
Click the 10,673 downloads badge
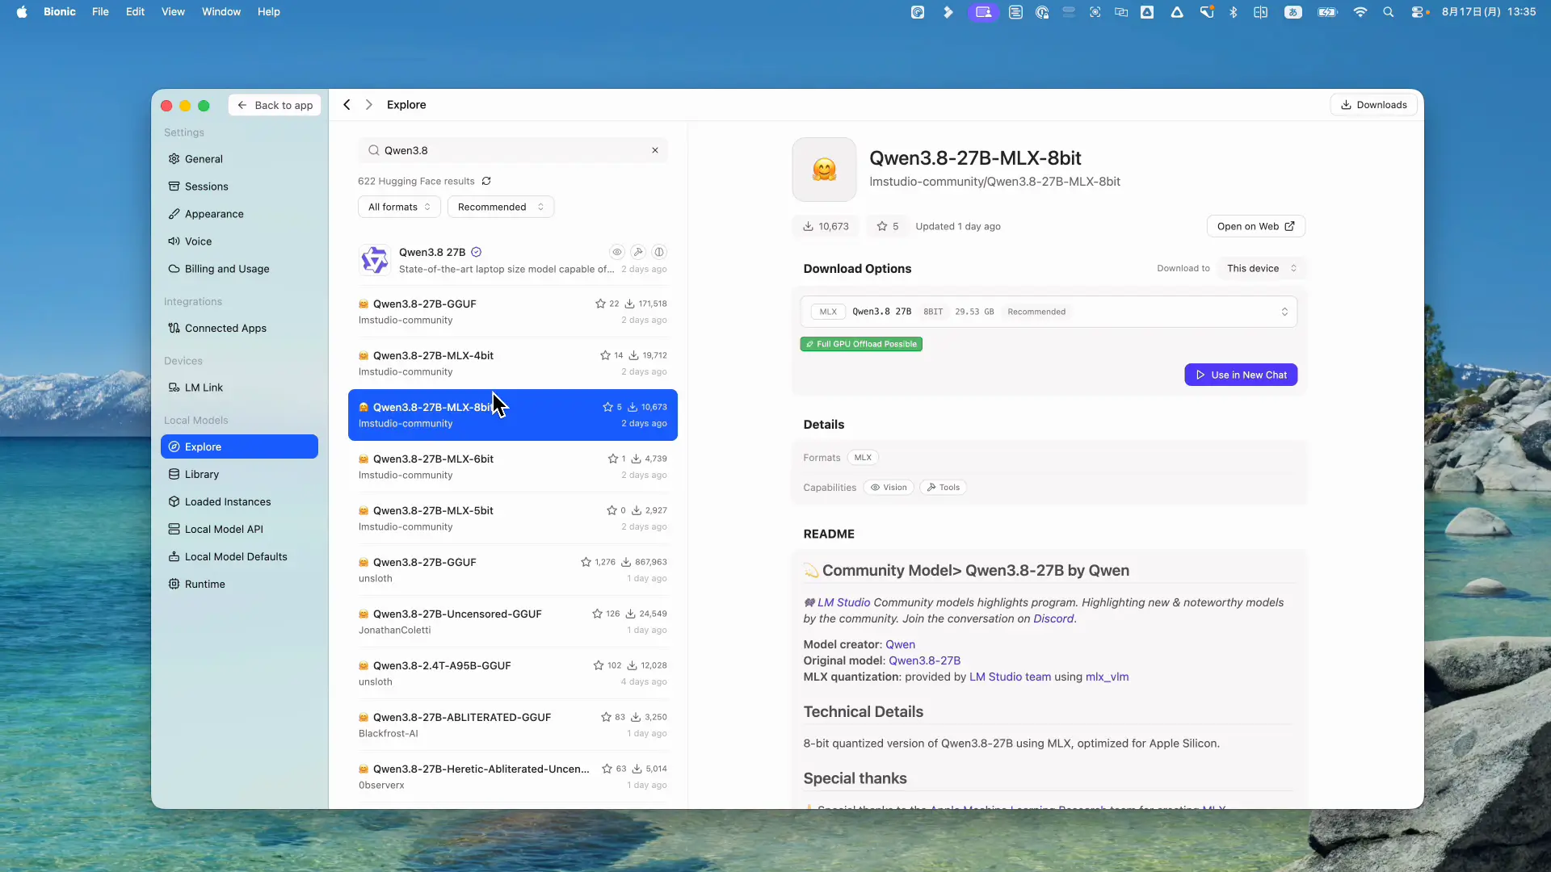(826, 226)
